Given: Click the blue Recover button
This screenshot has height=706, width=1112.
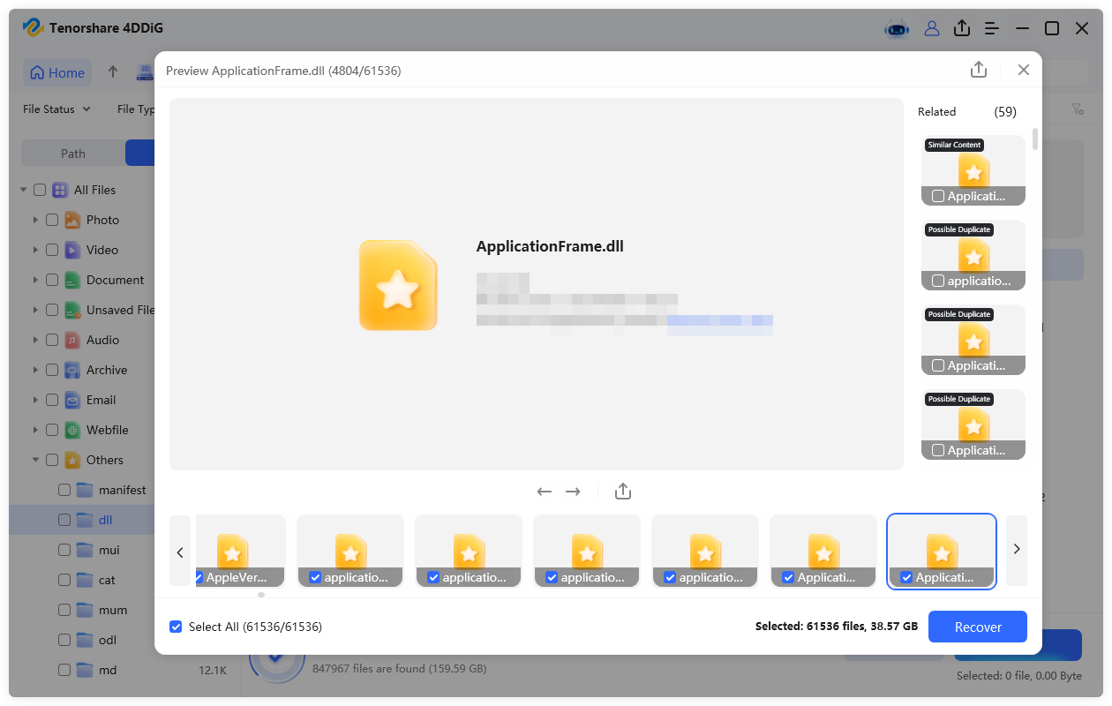Looking at the screenshot, I should [x=978, y=627].
